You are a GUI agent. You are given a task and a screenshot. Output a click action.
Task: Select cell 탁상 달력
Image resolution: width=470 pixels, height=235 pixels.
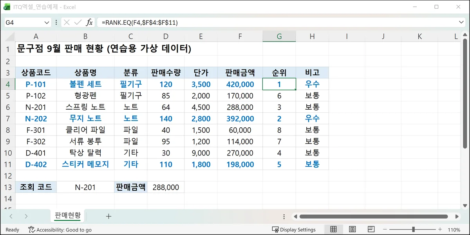pyautogui.click(x=85, y=153)
